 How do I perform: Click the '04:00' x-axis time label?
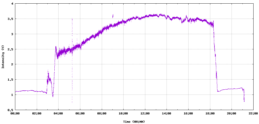pos(59,114)
